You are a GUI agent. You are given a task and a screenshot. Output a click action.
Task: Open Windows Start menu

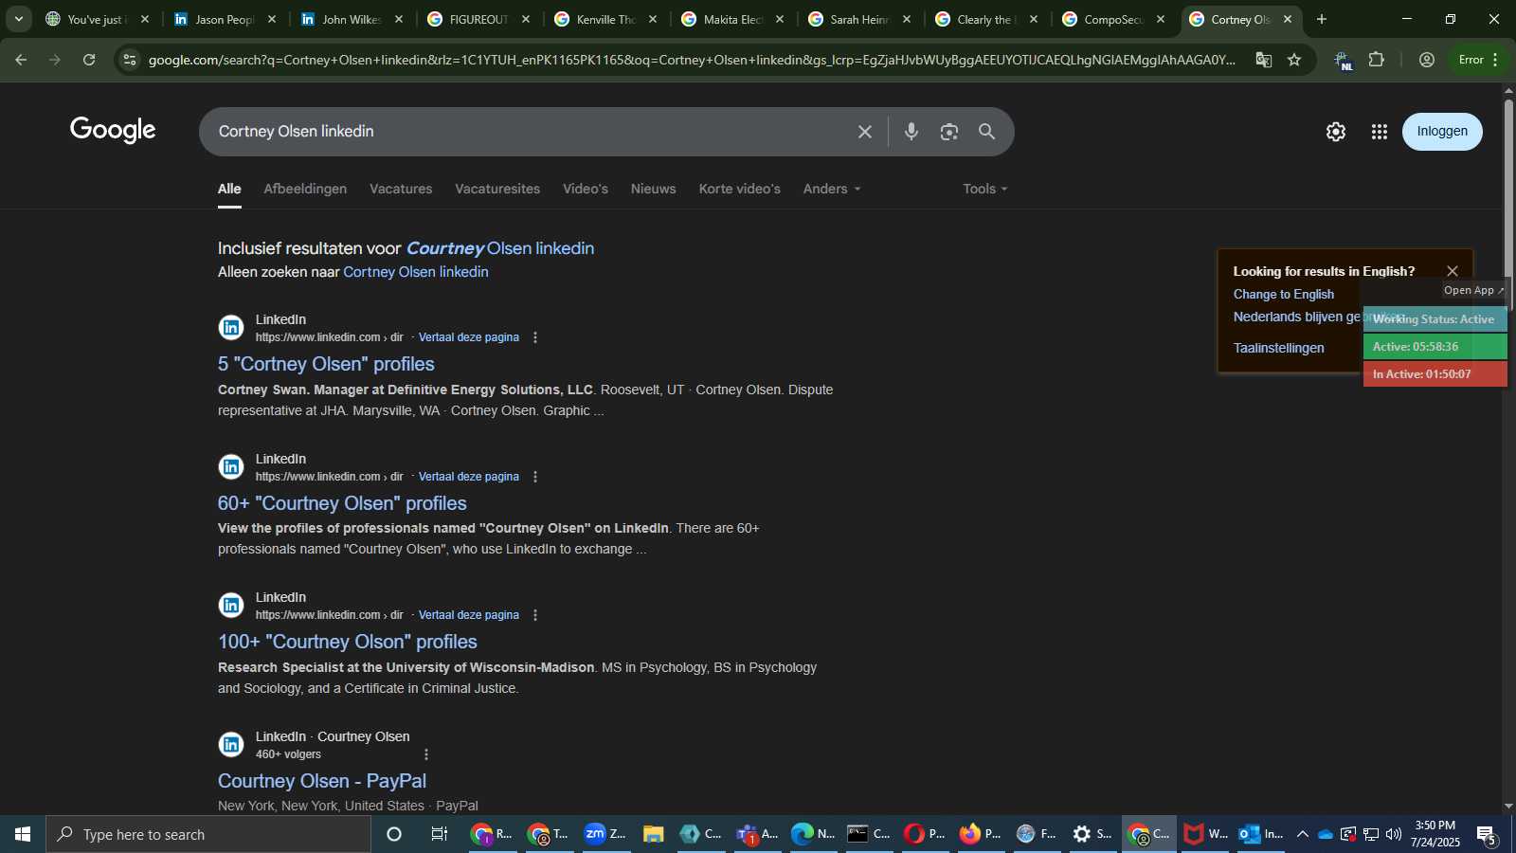[23, 834]
